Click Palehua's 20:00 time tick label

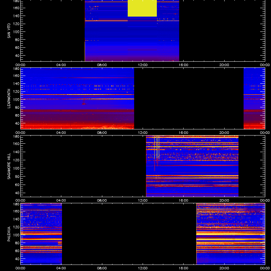(x=224, y=268)
